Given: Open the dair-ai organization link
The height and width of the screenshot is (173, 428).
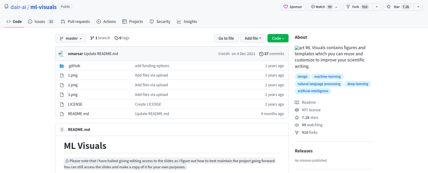Looking at the screenshot, I should pyautogui.click(x=18, y=7).
